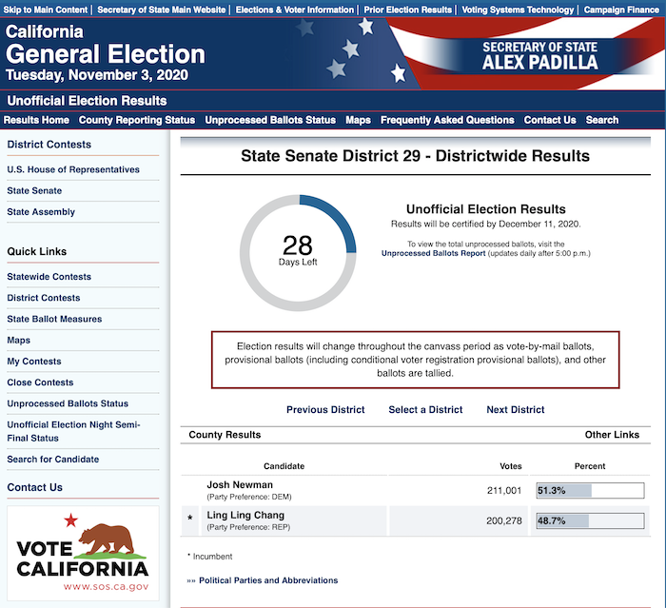666x608 pixels.
Task: Open the Maps item in navigation bar
Action: [358, 120]
